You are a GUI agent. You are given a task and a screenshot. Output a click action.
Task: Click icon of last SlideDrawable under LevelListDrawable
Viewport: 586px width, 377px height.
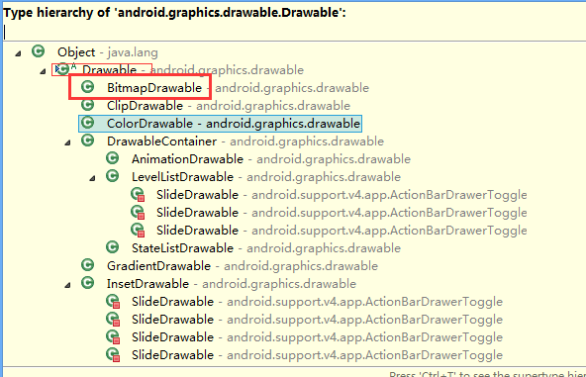point(138,230)
